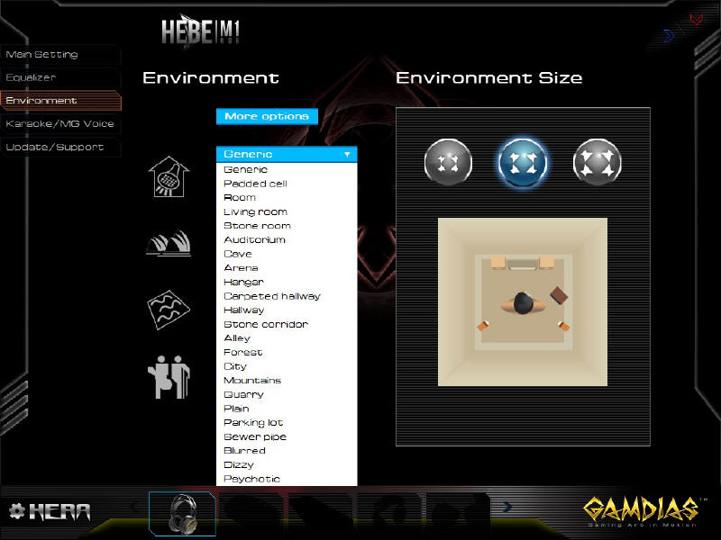Select Carpeted hallway environment
This screenshot has width=721, height=540.
coord(287,296)
